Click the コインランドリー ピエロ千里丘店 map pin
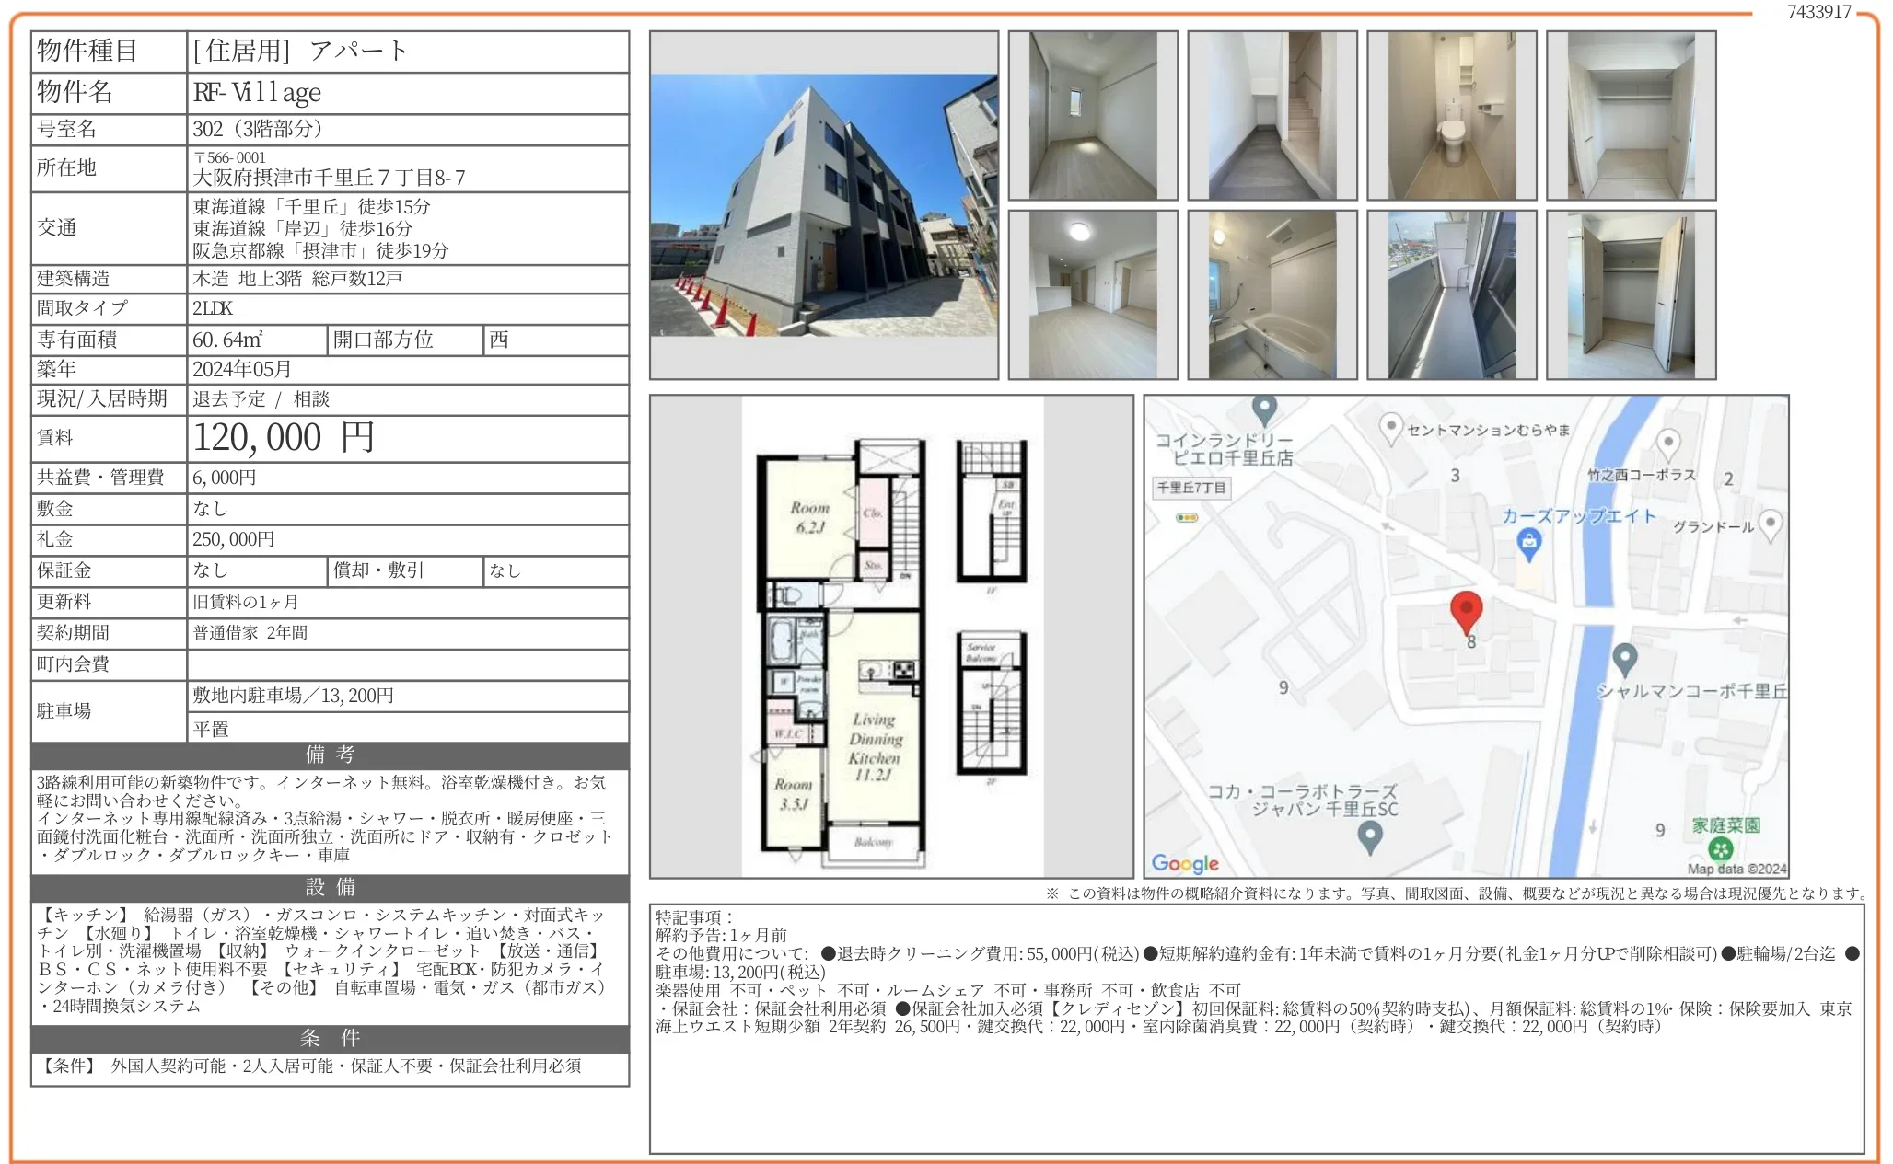The height and width of the screenshot is (1164, 1893). tap(1265, 408)
